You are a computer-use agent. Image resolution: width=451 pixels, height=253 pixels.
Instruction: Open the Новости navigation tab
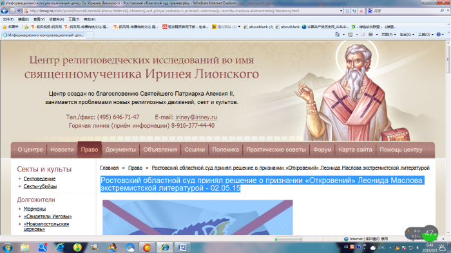[62, 150]
